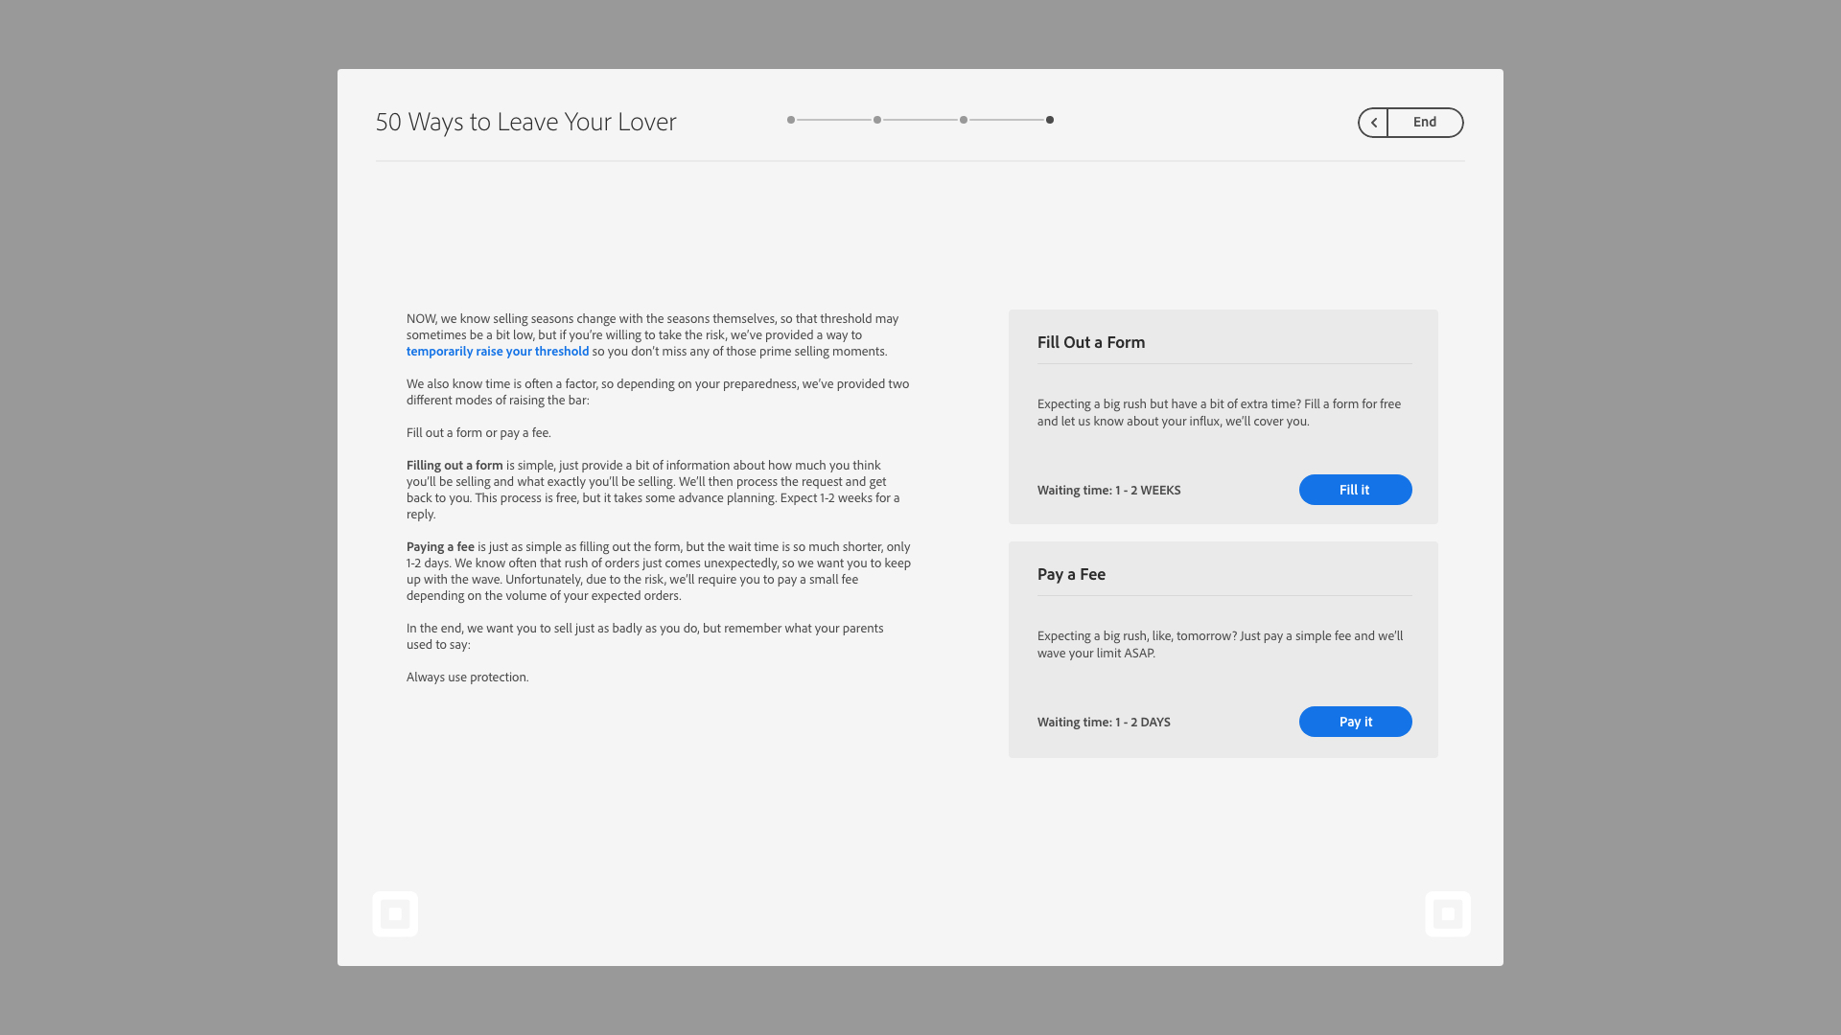Jump to the third progress step dot
Viewport: 1841px width, 1035px height.
[964, 120]
